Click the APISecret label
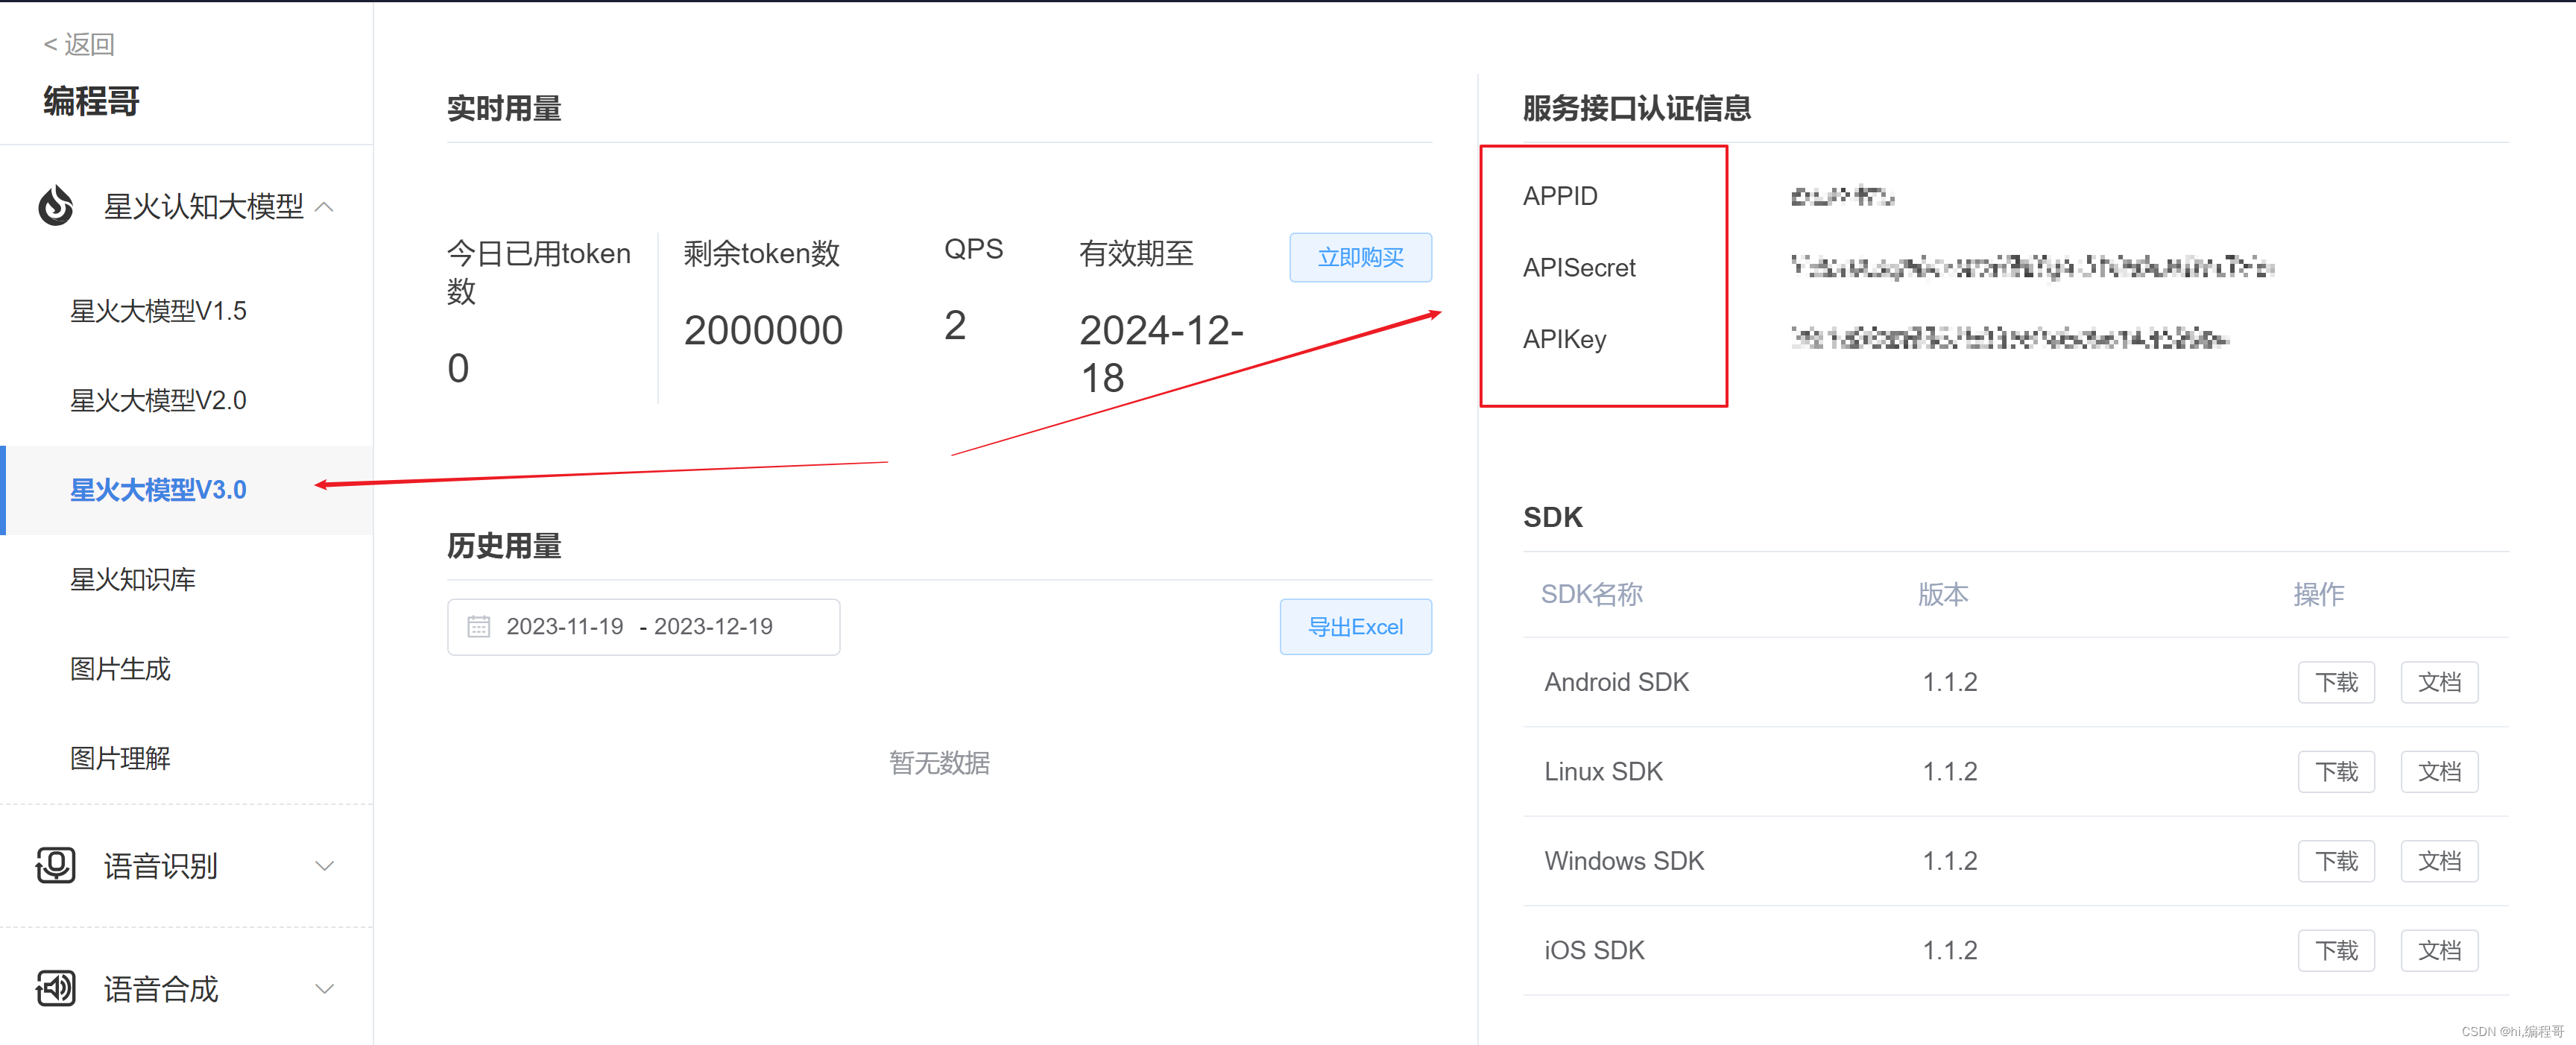2576x1045 pixels. click(1579, 268)
